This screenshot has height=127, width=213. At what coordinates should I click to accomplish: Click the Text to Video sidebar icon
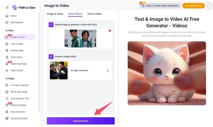(7, 44)
